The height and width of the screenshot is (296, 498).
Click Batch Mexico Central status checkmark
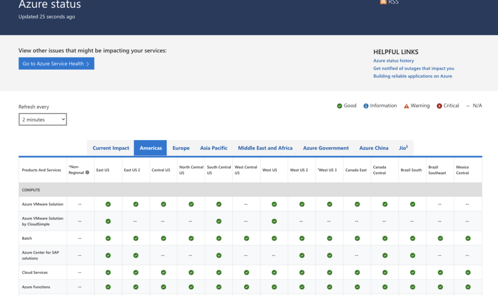coord(468,238)
